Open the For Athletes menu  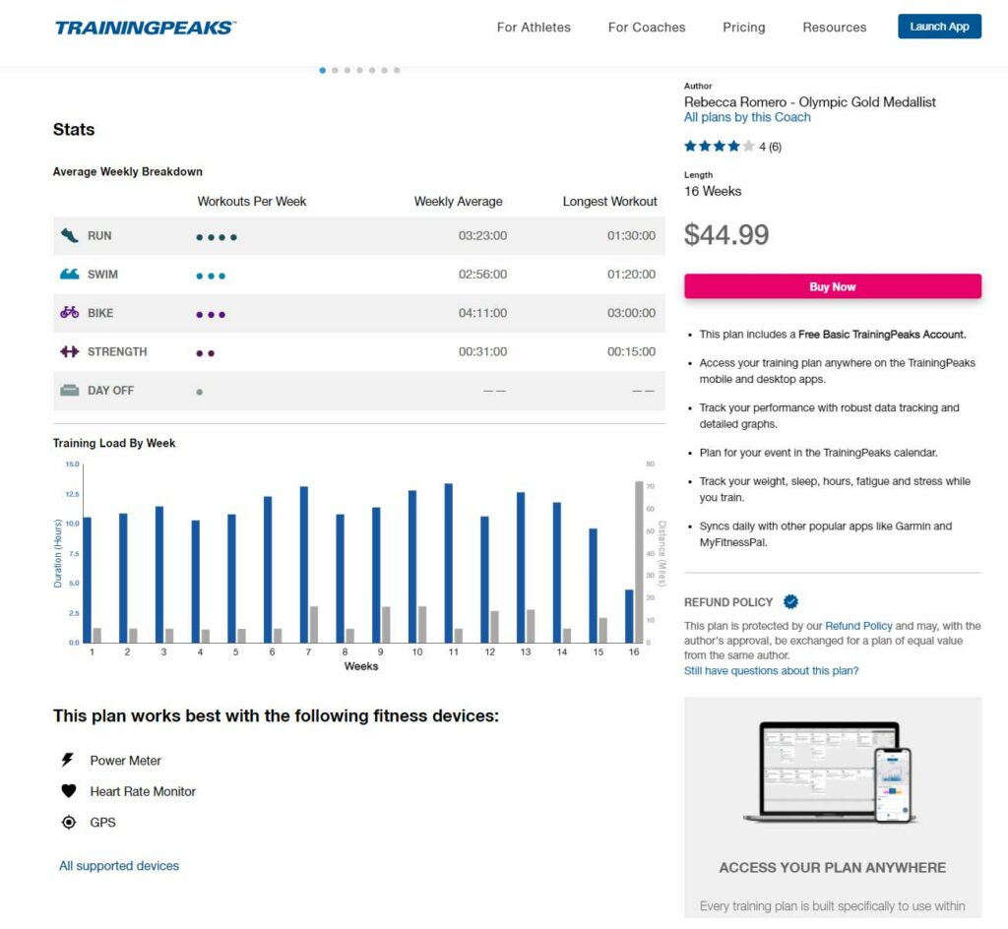coord(534,27)
